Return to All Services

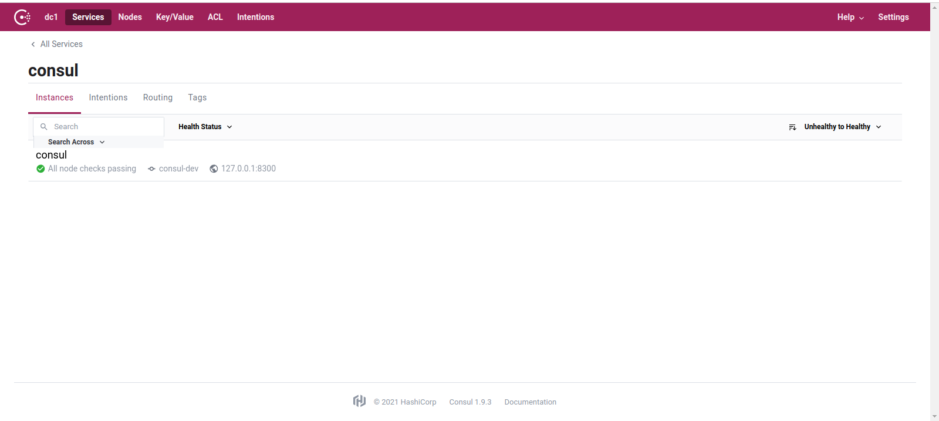coord(61,44)
